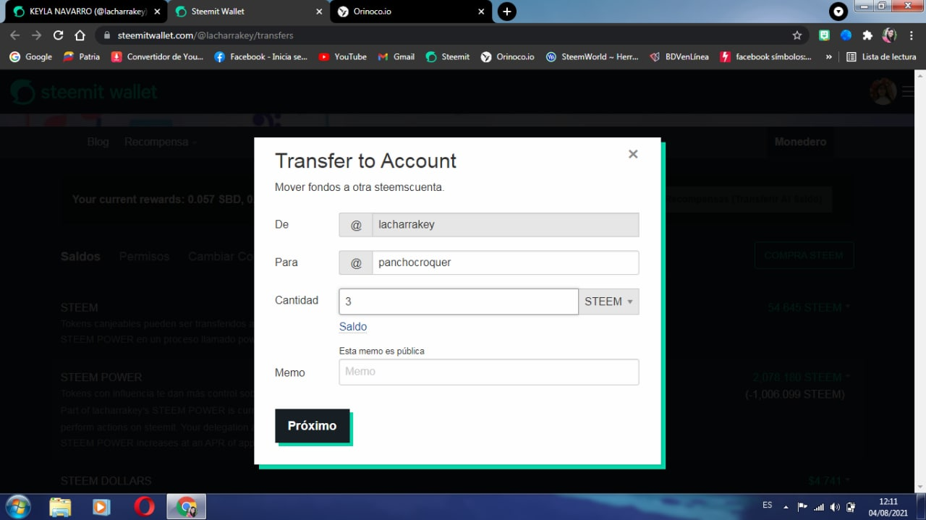The height and width of the screenshot is (520, 926).
Task: Click the Chrome profile avatar
Action: coord(889,35)
